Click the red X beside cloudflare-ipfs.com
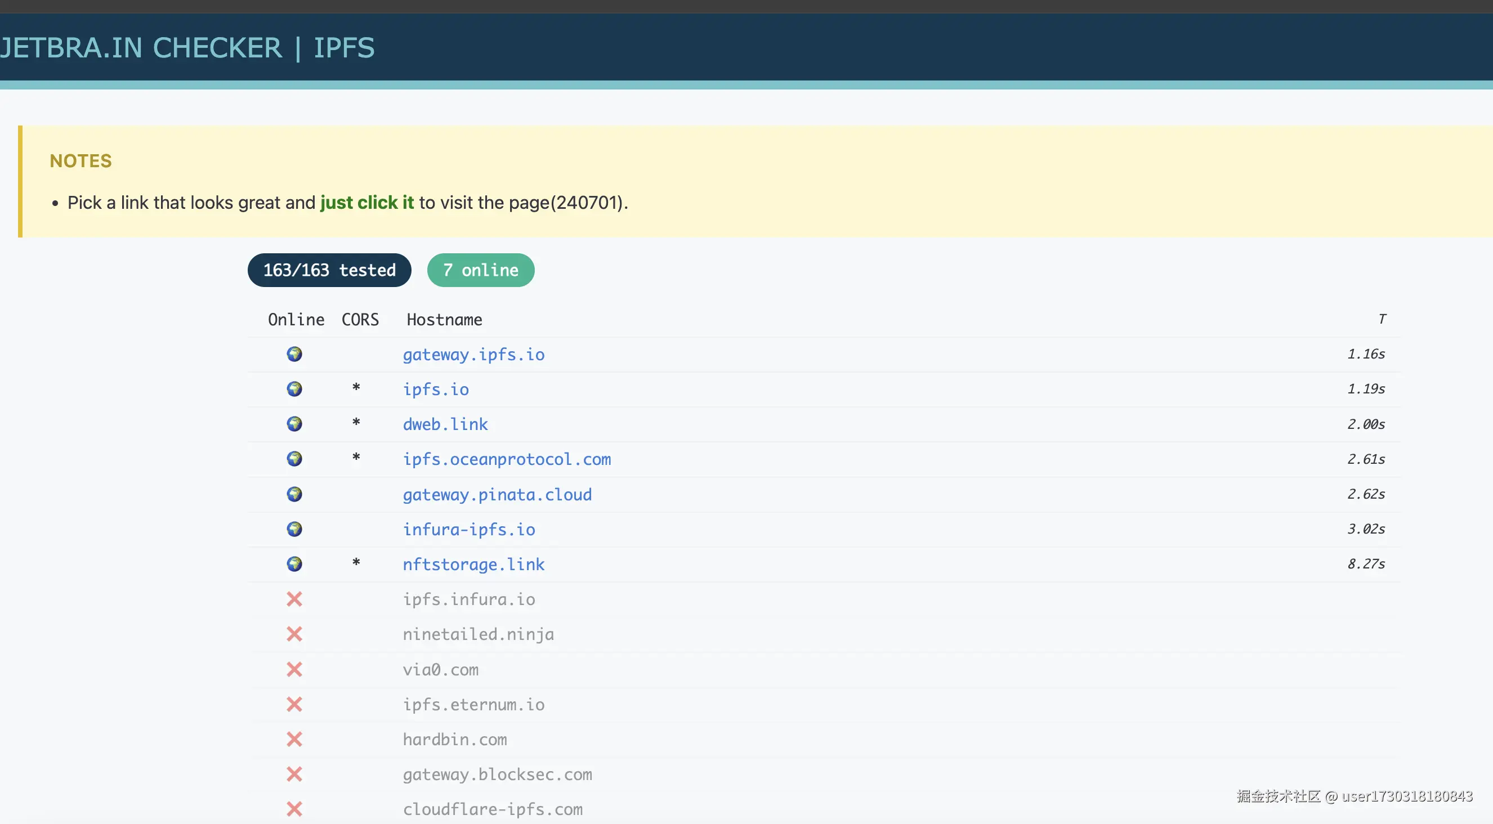Screen dimensions: 1493x824 point(294,809)
